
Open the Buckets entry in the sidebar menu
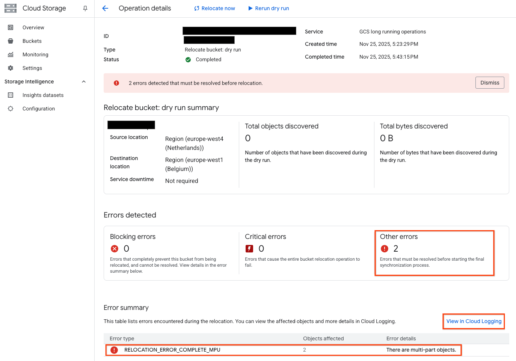click(32, 41)
